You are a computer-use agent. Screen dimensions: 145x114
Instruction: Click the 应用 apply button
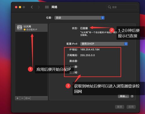[x=131, y=107]
